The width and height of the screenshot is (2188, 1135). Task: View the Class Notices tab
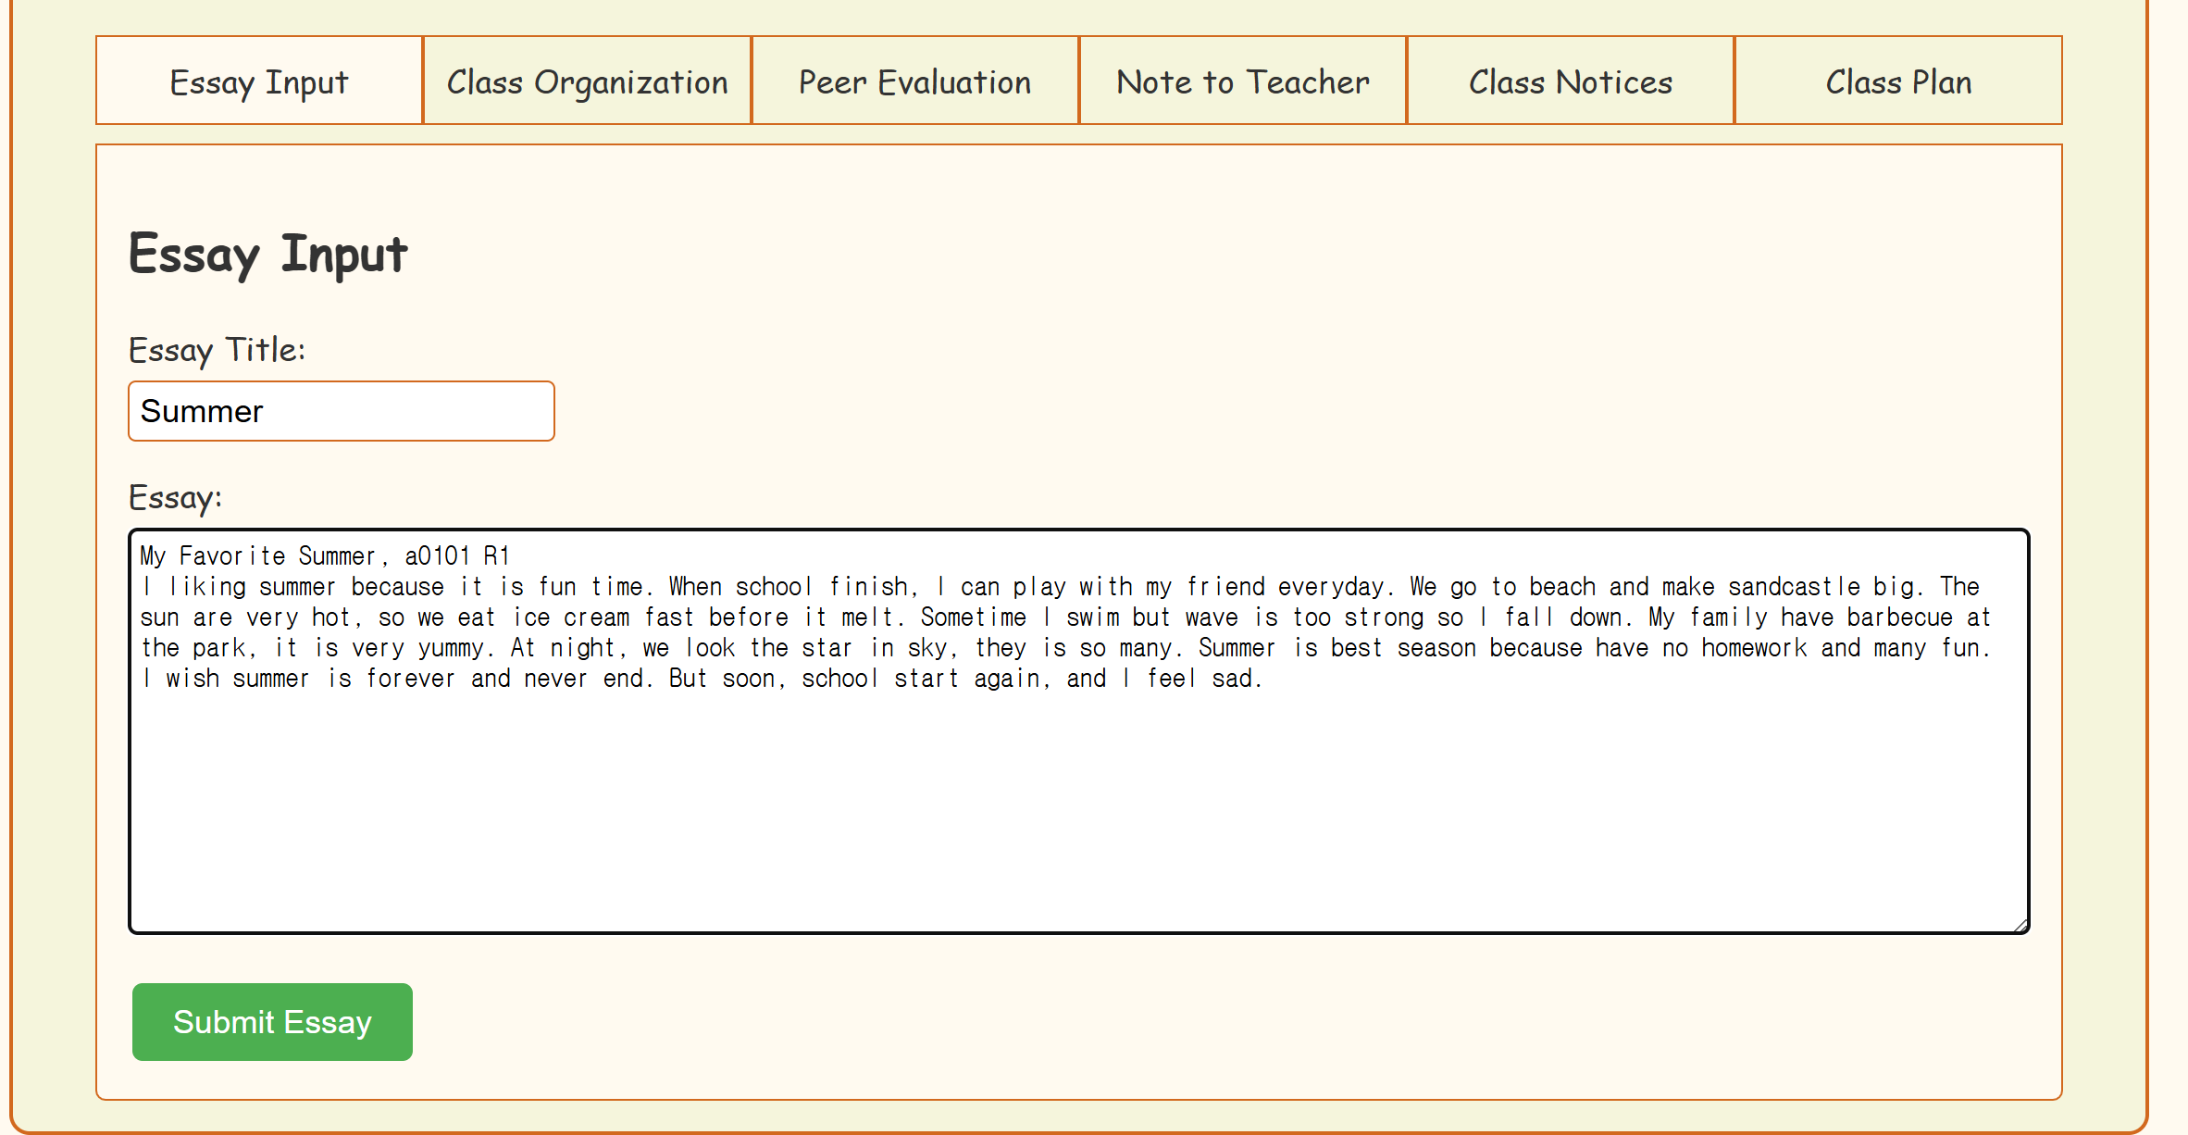pyautogui.click(x=1570, y=81)
